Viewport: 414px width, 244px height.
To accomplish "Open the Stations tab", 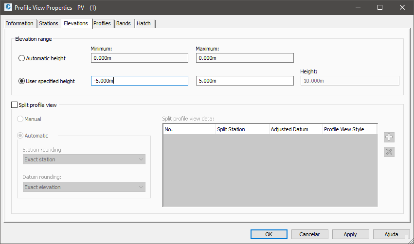I will 49,23.
